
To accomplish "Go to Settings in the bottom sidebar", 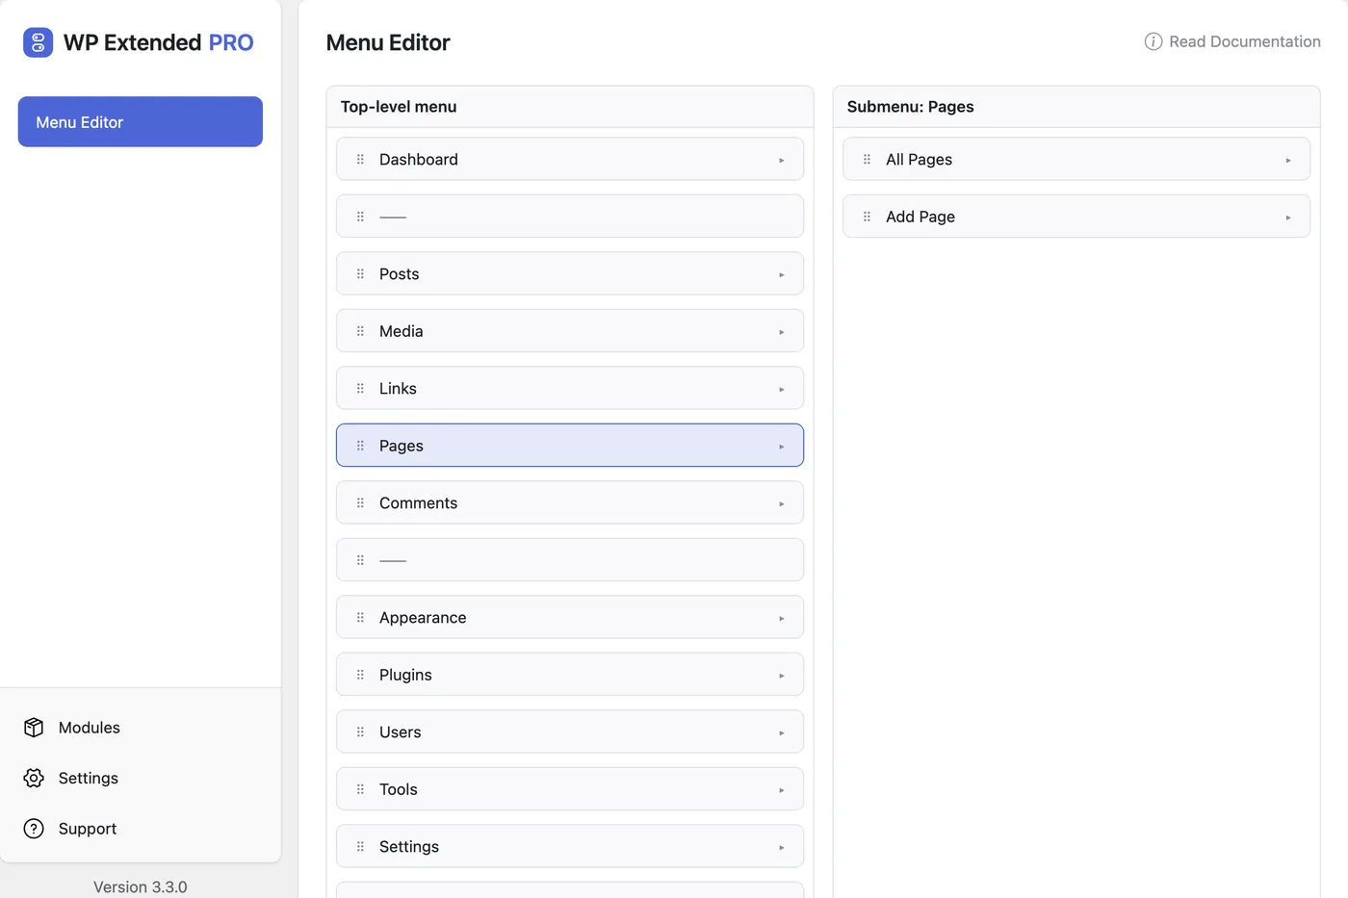I will coord(88,778).
